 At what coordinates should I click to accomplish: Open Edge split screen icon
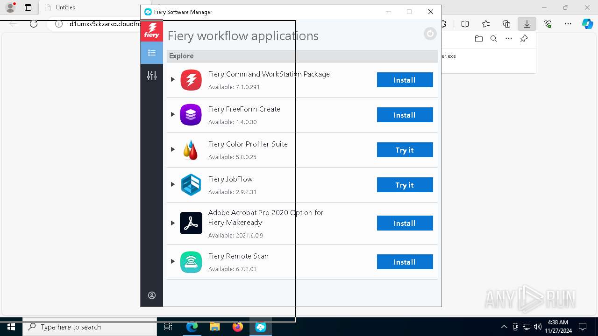pyautogui.click(x=465, y=24)
